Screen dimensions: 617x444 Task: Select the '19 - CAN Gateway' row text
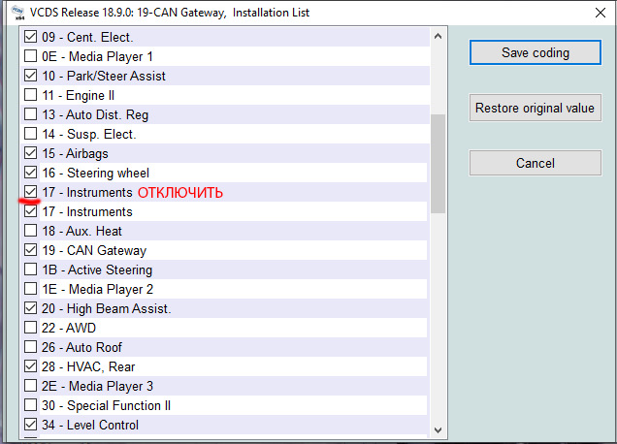tap(94, 250)
